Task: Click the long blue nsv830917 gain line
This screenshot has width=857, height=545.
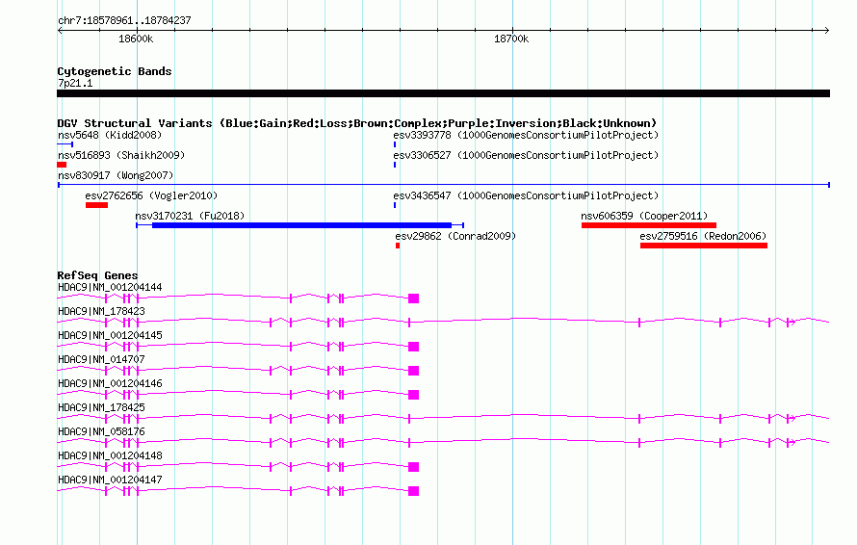Action: pos(443,185)
